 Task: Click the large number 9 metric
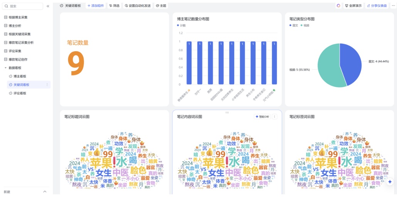pos(76,63)
